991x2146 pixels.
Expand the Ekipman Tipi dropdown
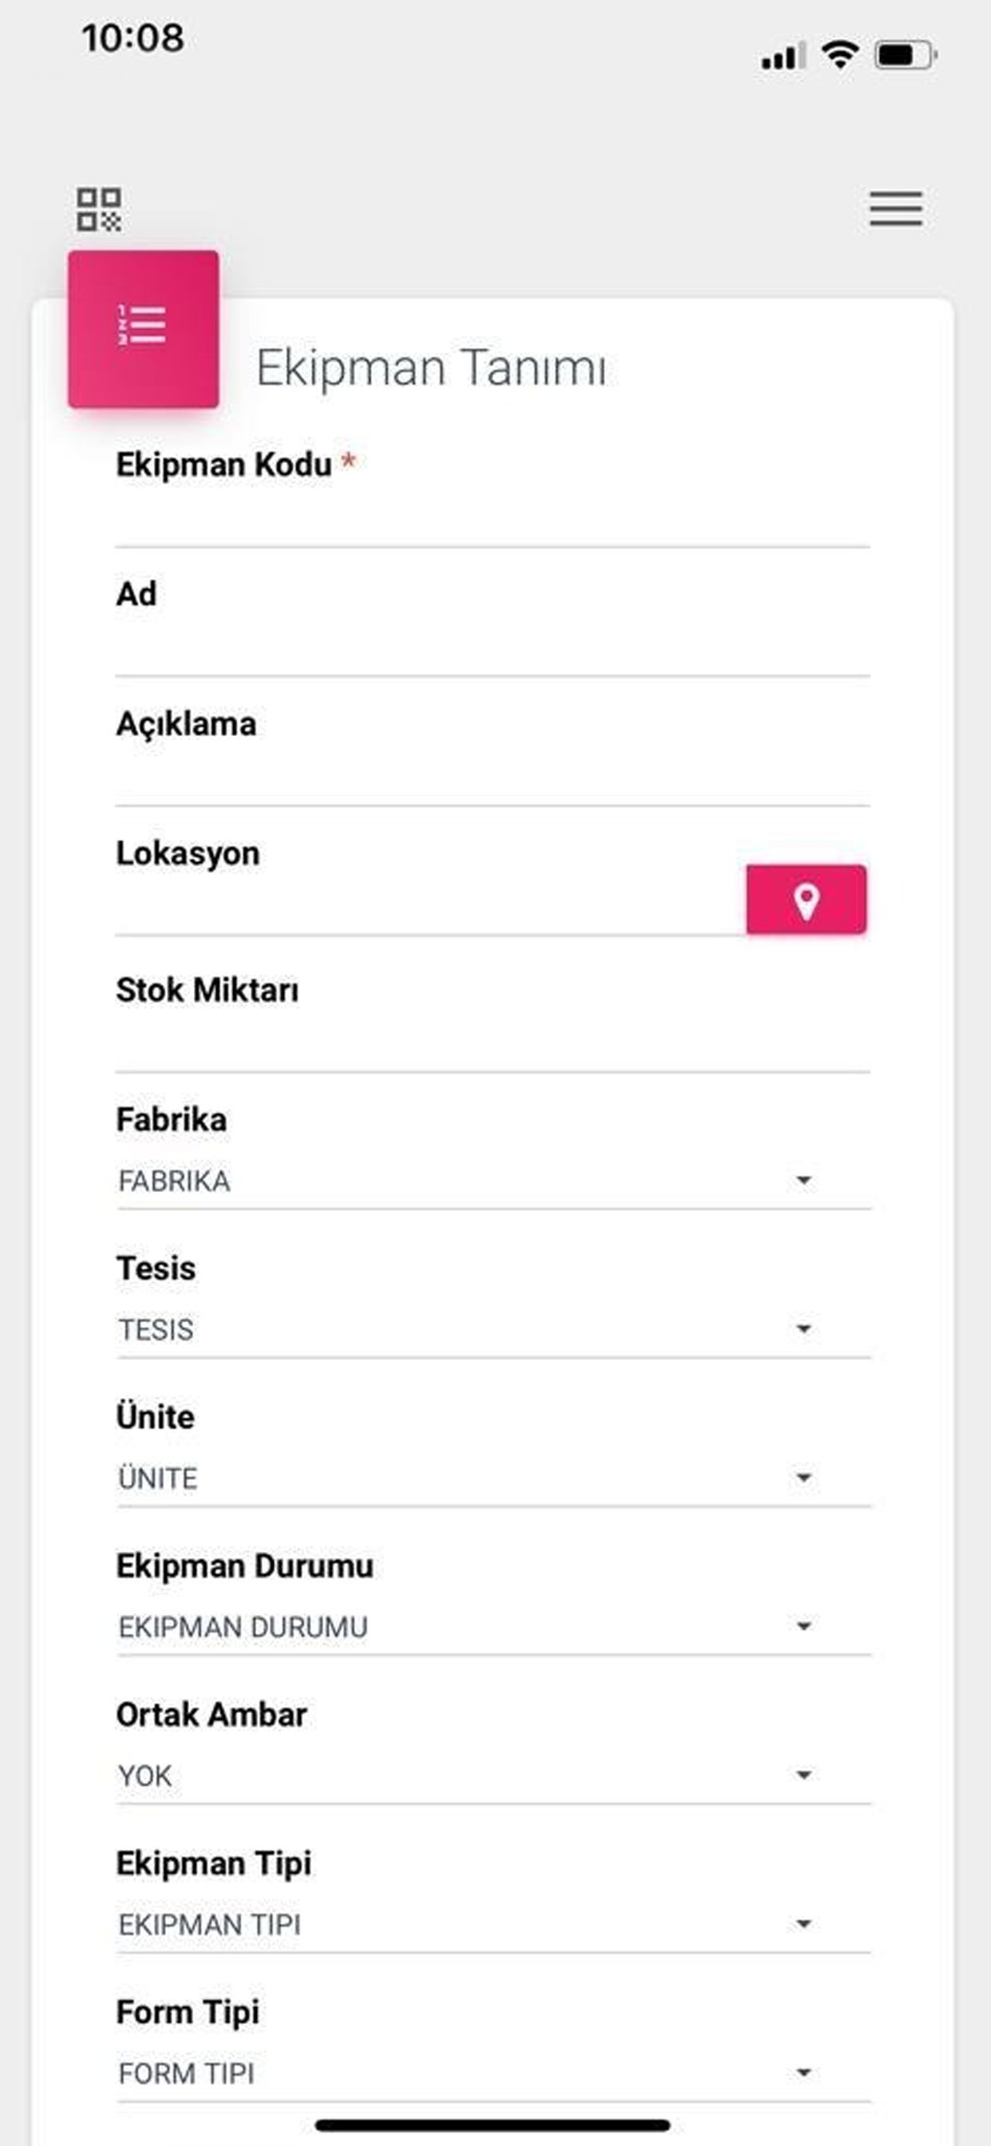click(x=493, y=1924)
